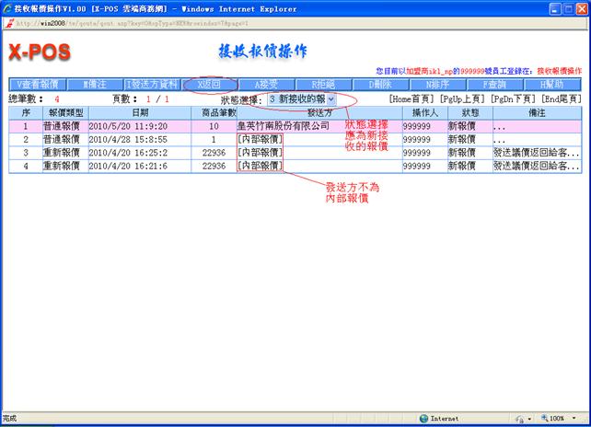The height and width of the screenshot is (427, 591).
Task: Click A接受 to accept the quote
Action: pyautogui.click(x=266, y=84)
